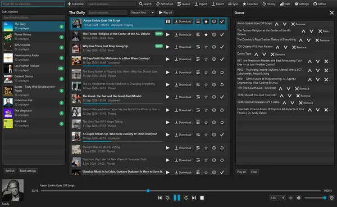Star the Why Gas Prices episode
The height and width of the screenshot is (207, 337).
pos(206,47)
